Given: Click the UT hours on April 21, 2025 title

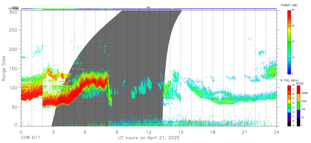Looking at the screenshot, I should point(149,138).
